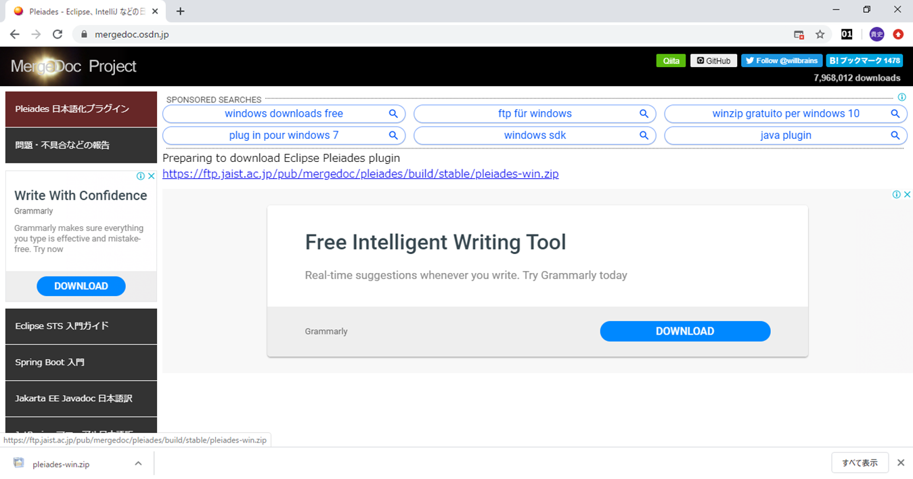Open Spring Boot 入門 menu item

[x=81, y=362]
